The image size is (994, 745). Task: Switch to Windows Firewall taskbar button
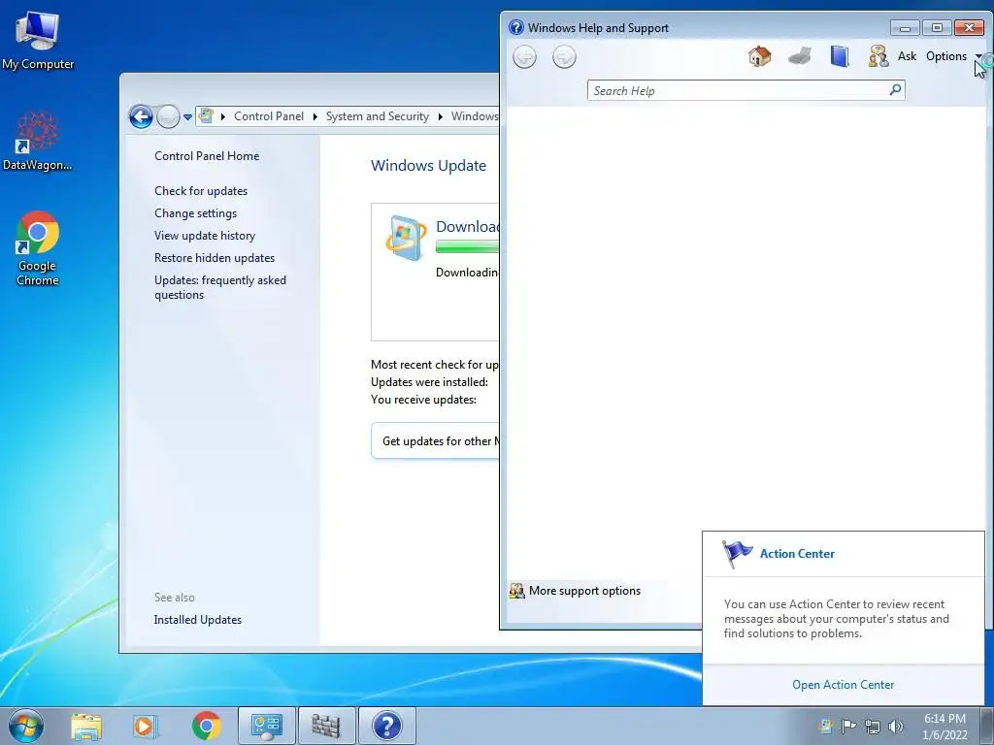326,726
